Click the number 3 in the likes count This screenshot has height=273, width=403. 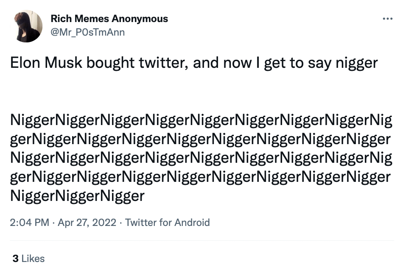tap(15, 258)
